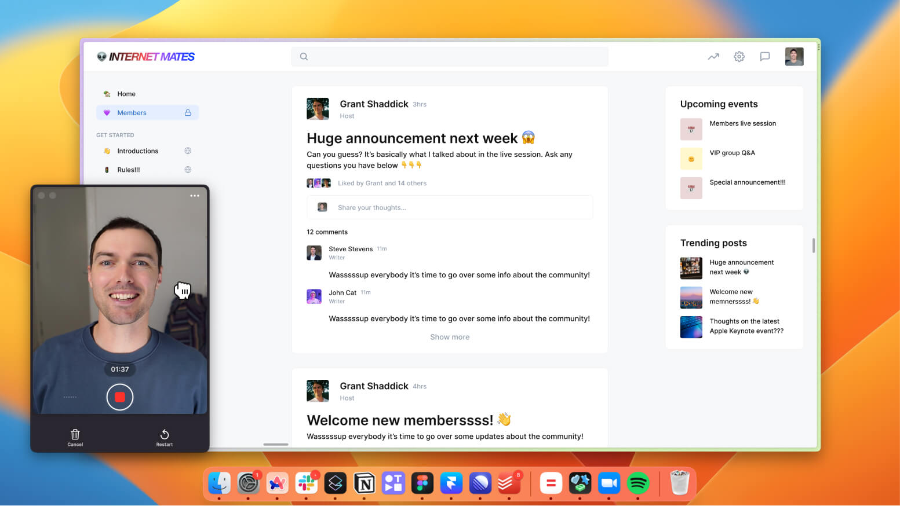Stop the video recording
900x506 pixels.
119,397
